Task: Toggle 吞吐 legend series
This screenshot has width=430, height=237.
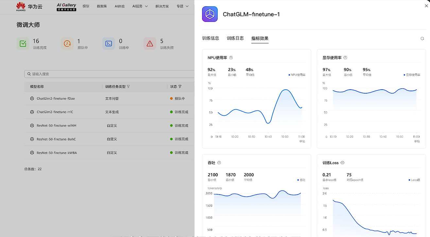Action: click(301, 180)
